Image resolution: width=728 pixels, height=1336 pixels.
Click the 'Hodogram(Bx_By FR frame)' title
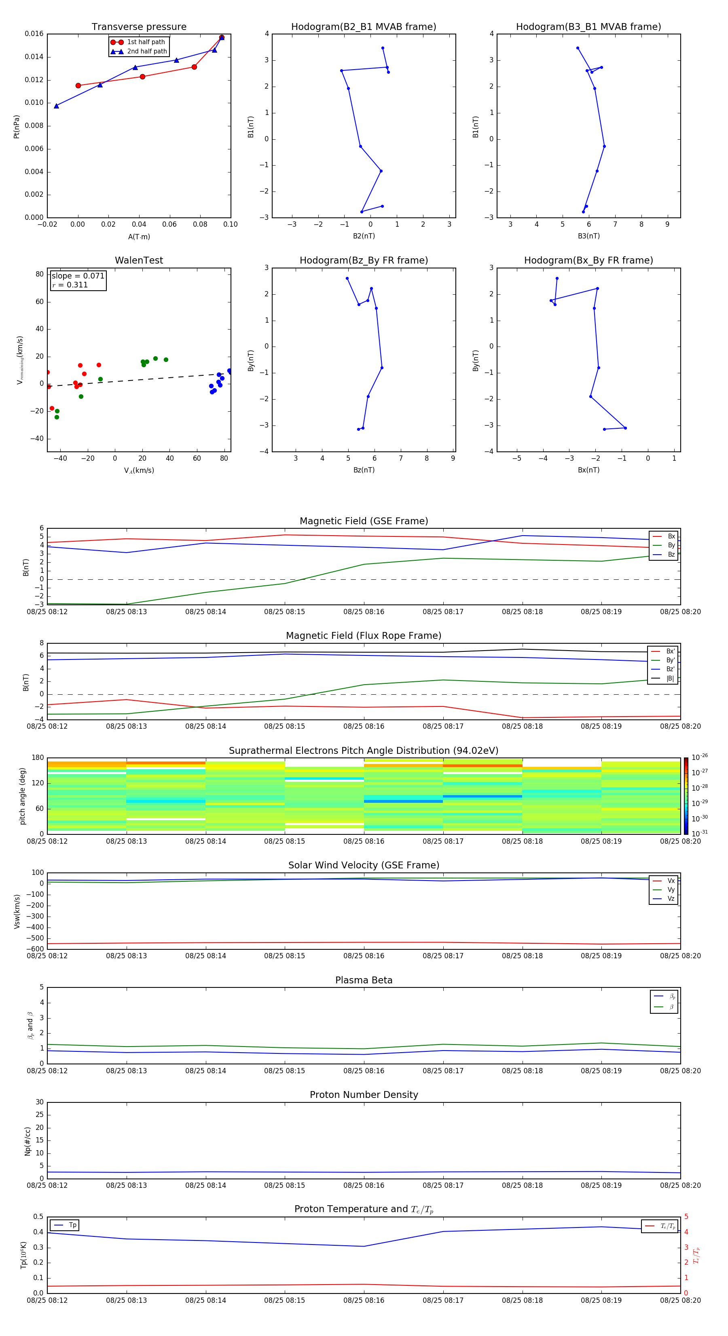[x=588, y=260]
